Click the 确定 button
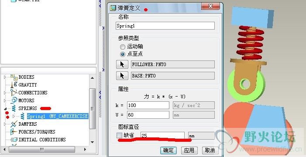 click(x=168, y=150)
